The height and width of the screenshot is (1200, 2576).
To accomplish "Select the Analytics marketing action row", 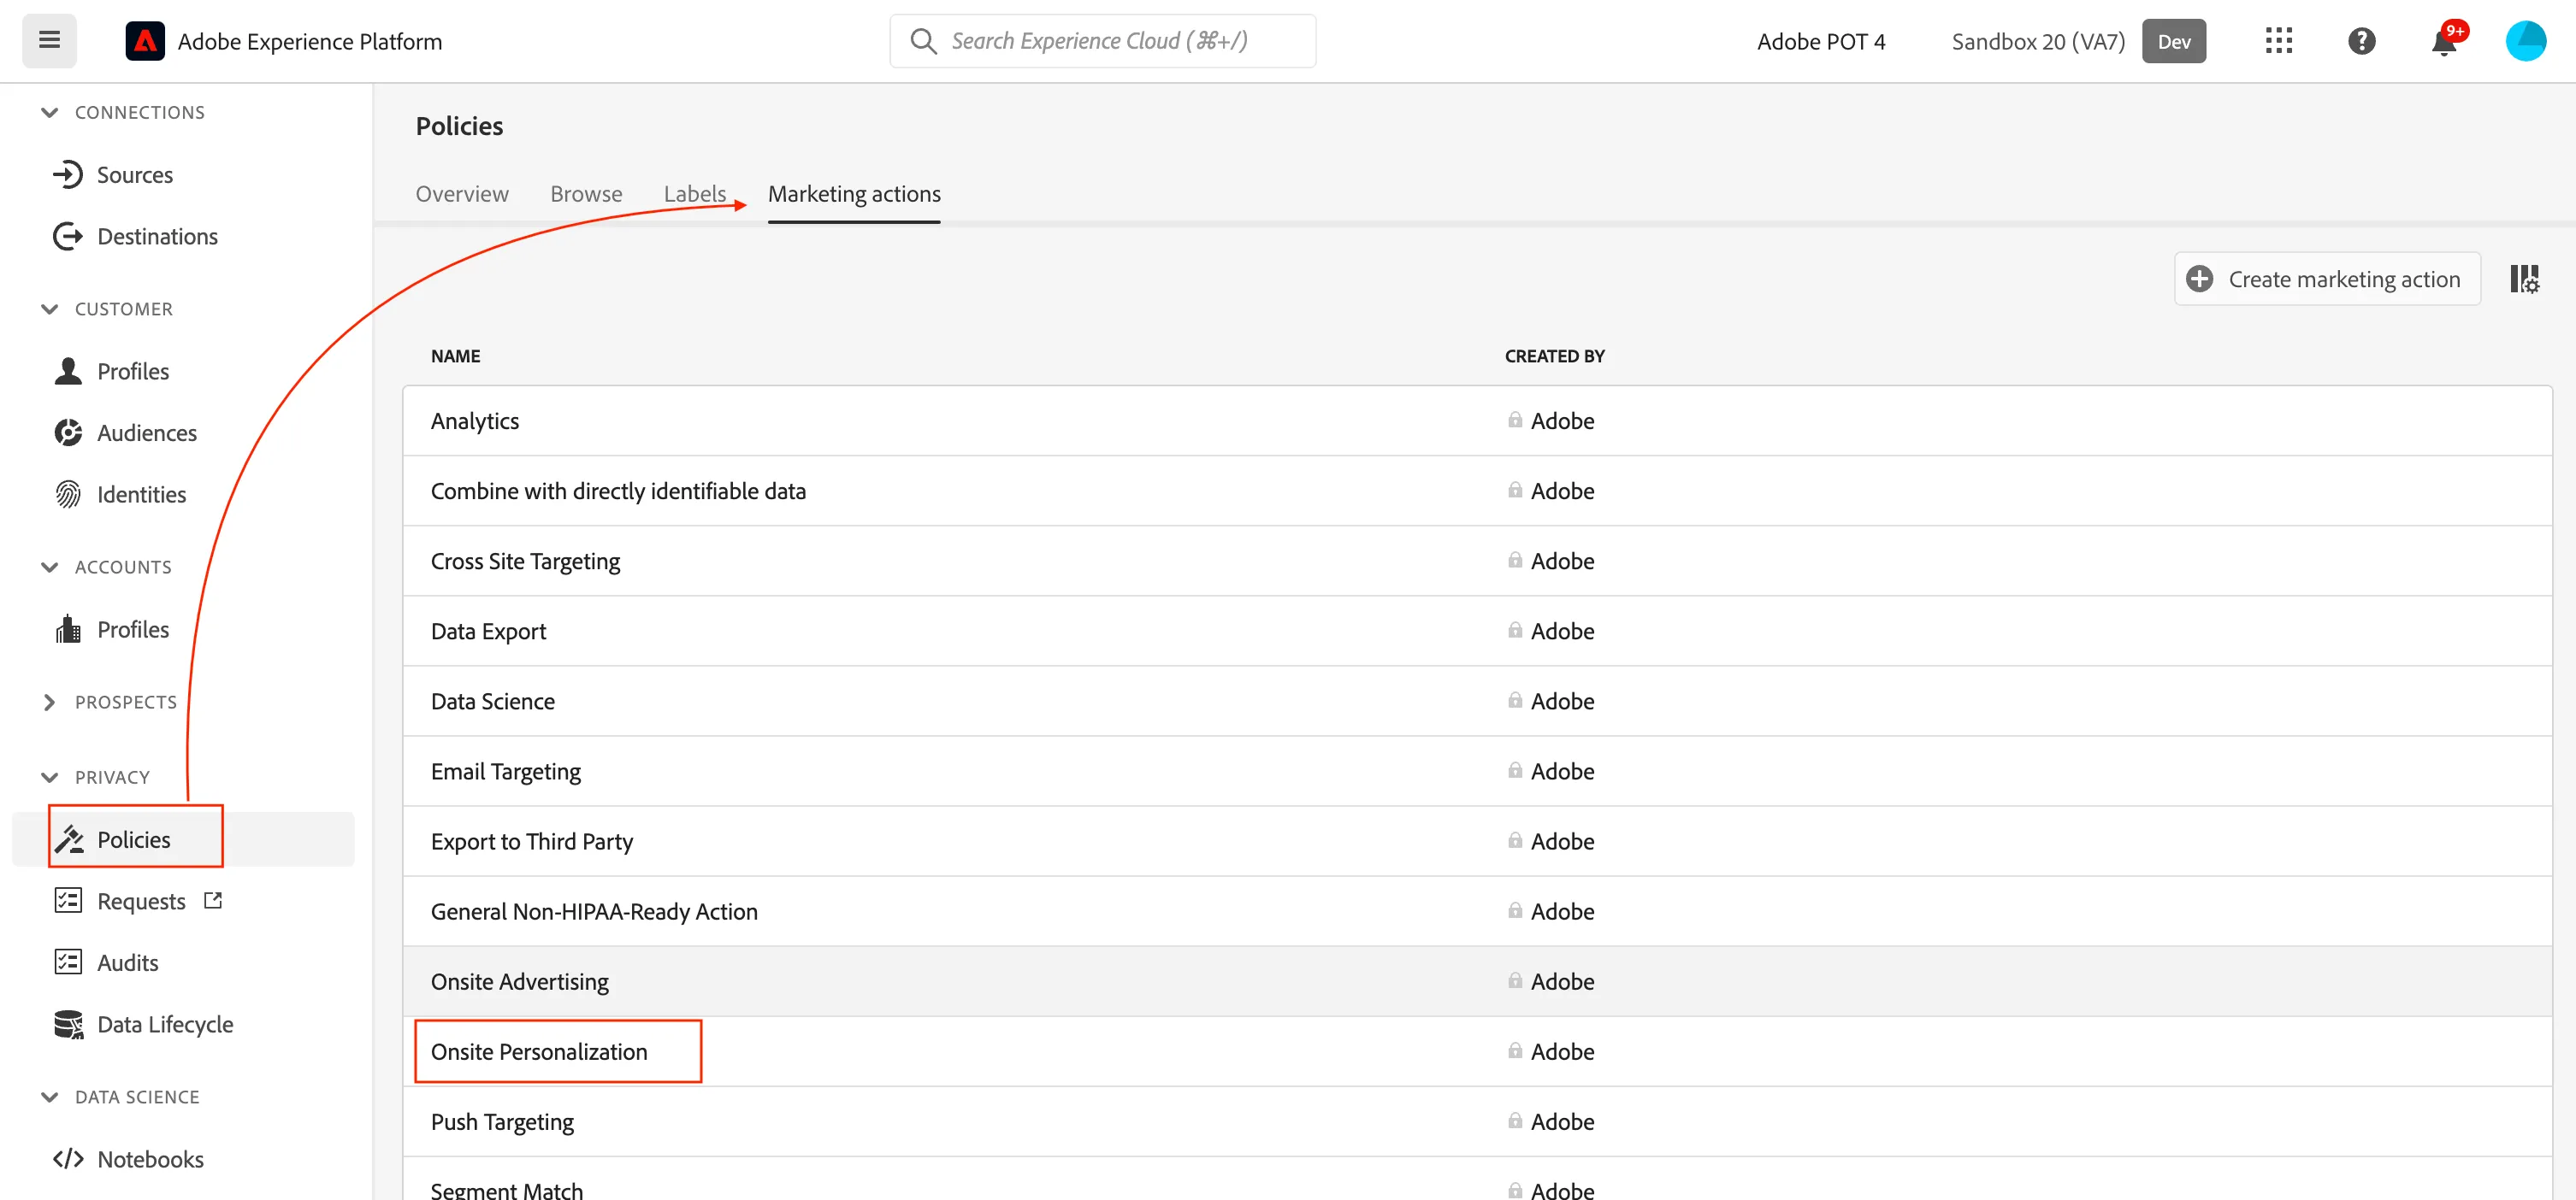I will [1477, 421].
